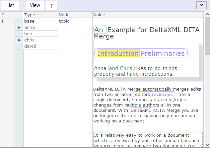210x148 pixels.
Task: Open the v dropdown button
Action: pyautogui.click(x=201, y=5)
